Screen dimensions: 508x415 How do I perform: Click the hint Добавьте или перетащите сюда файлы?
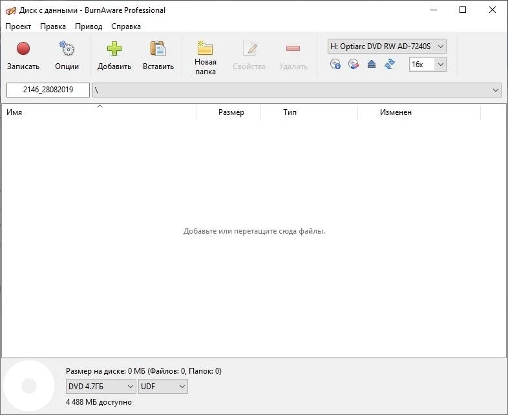point(254,231)
